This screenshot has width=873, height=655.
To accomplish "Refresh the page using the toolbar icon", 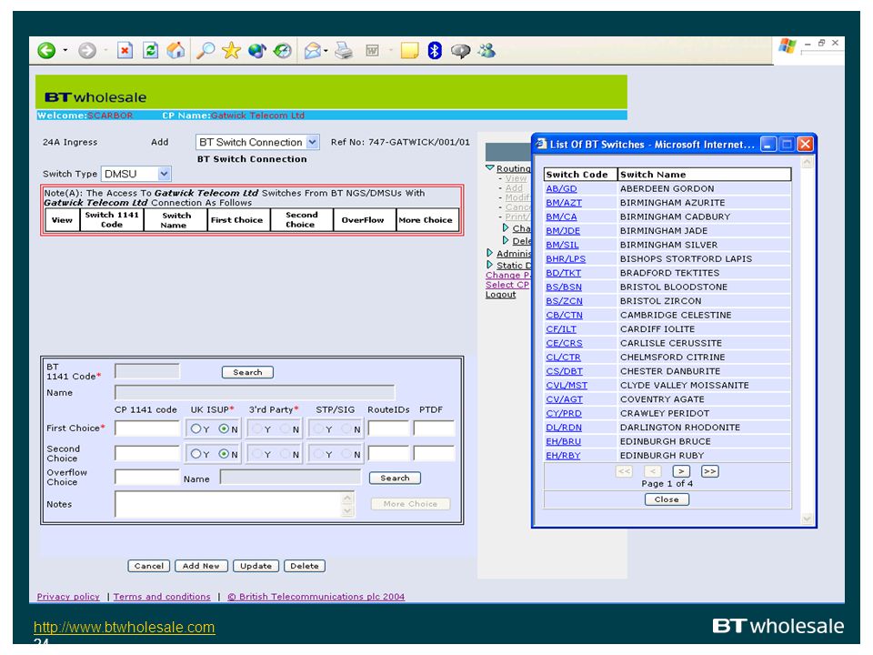I will pos(150,51).
